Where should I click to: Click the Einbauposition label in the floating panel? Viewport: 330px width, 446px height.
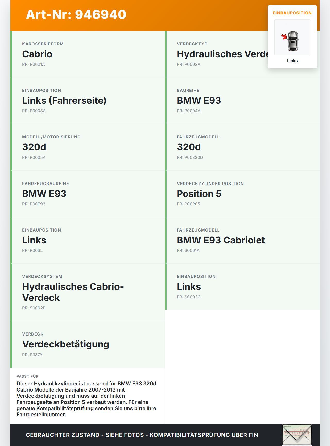292,13
